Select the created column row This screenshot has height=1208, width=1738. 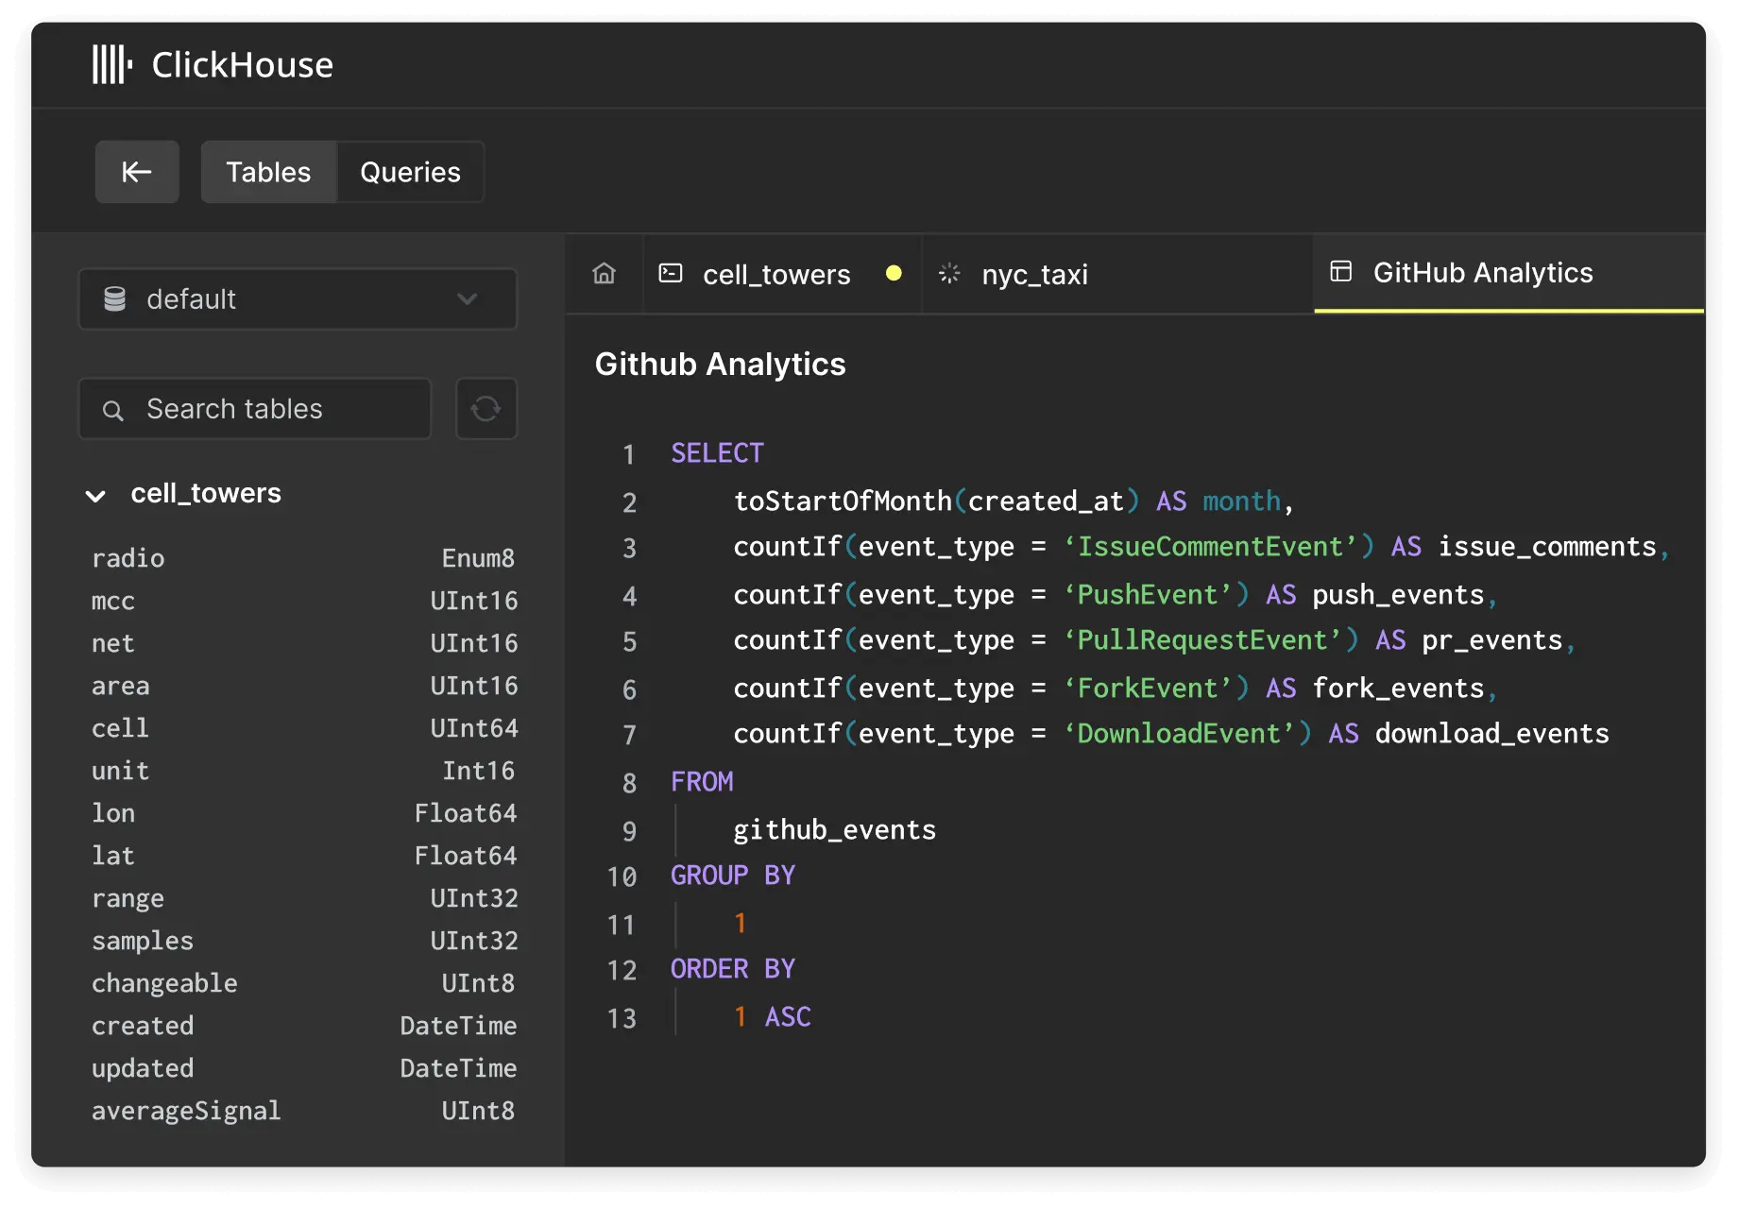pos(304,1026)
